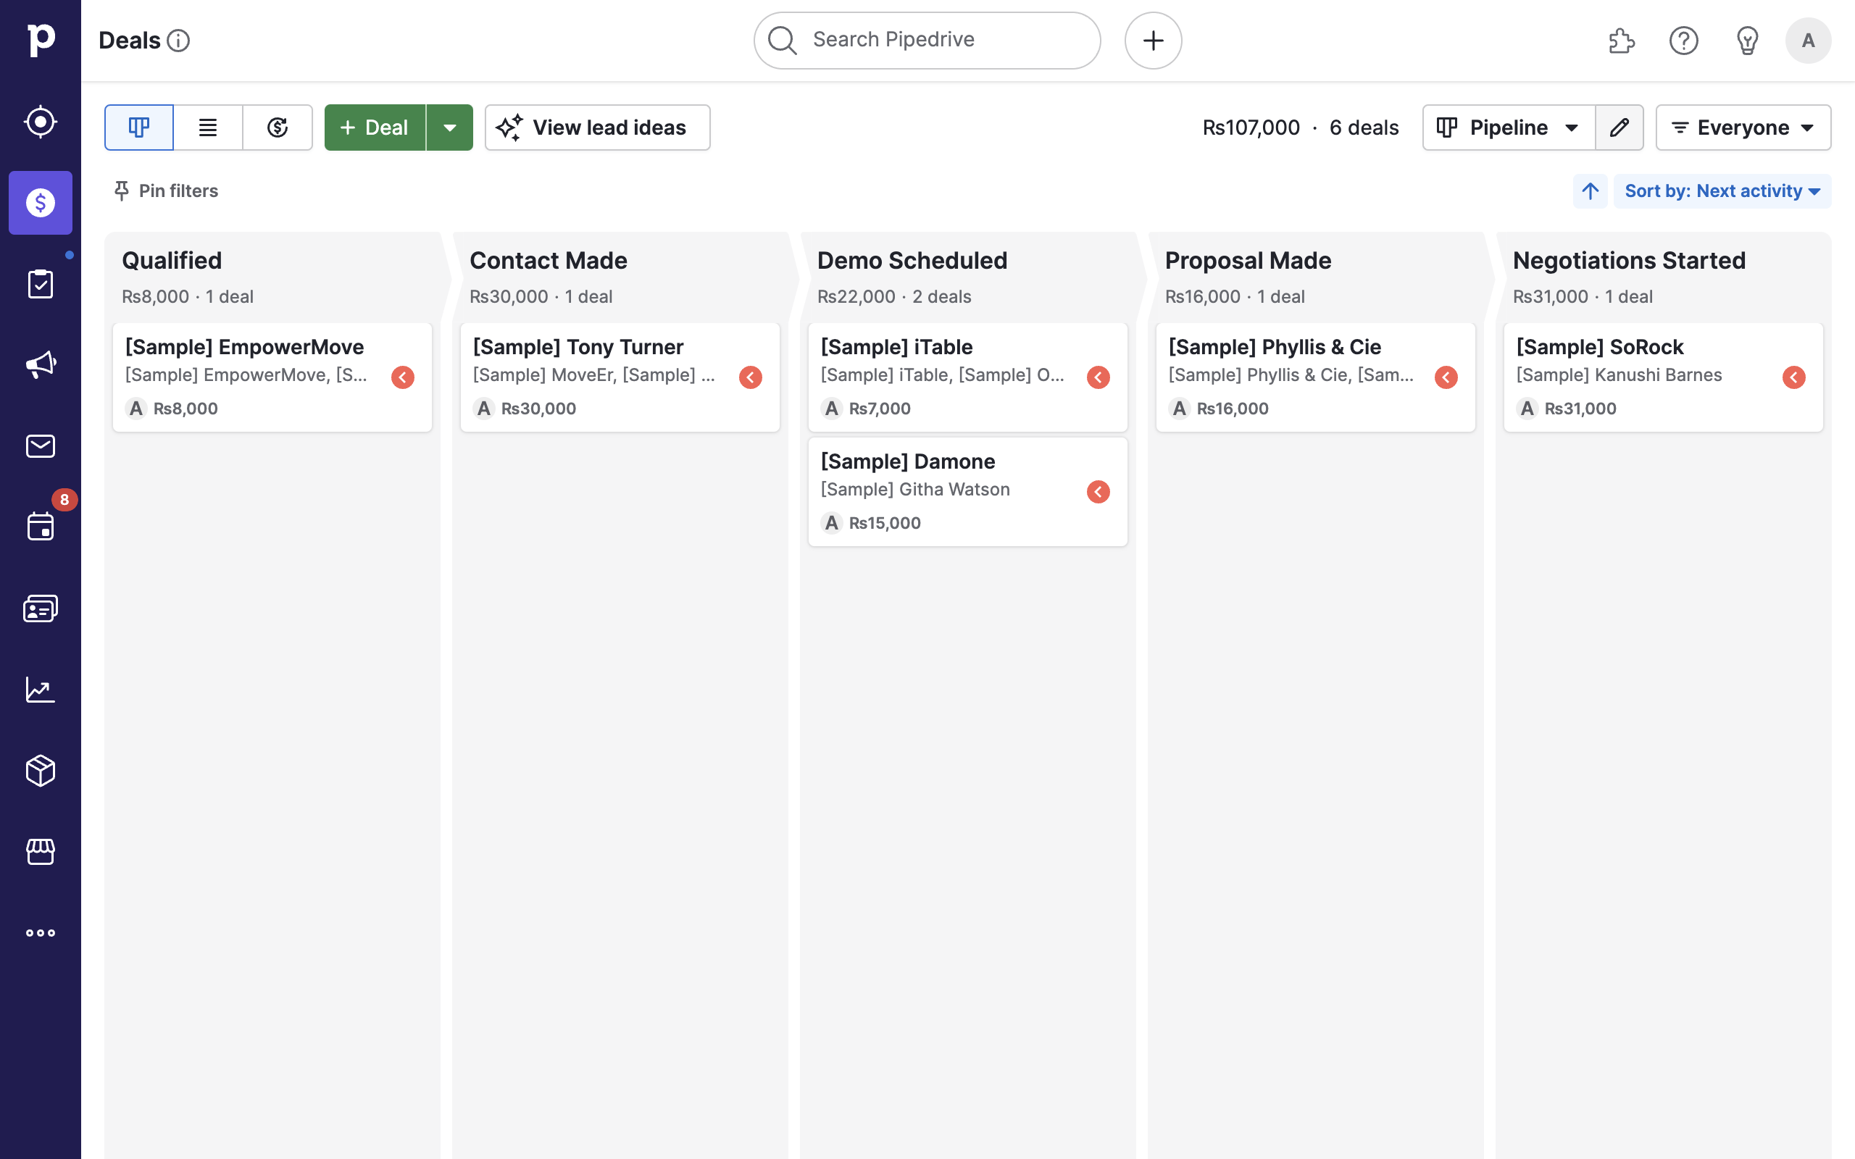Image resolution: width=1855 pixels, height=1159 pixels.
Task: Open Contacts card icon in sidebar
Action: pyautogui.click(x=40, y=608)
